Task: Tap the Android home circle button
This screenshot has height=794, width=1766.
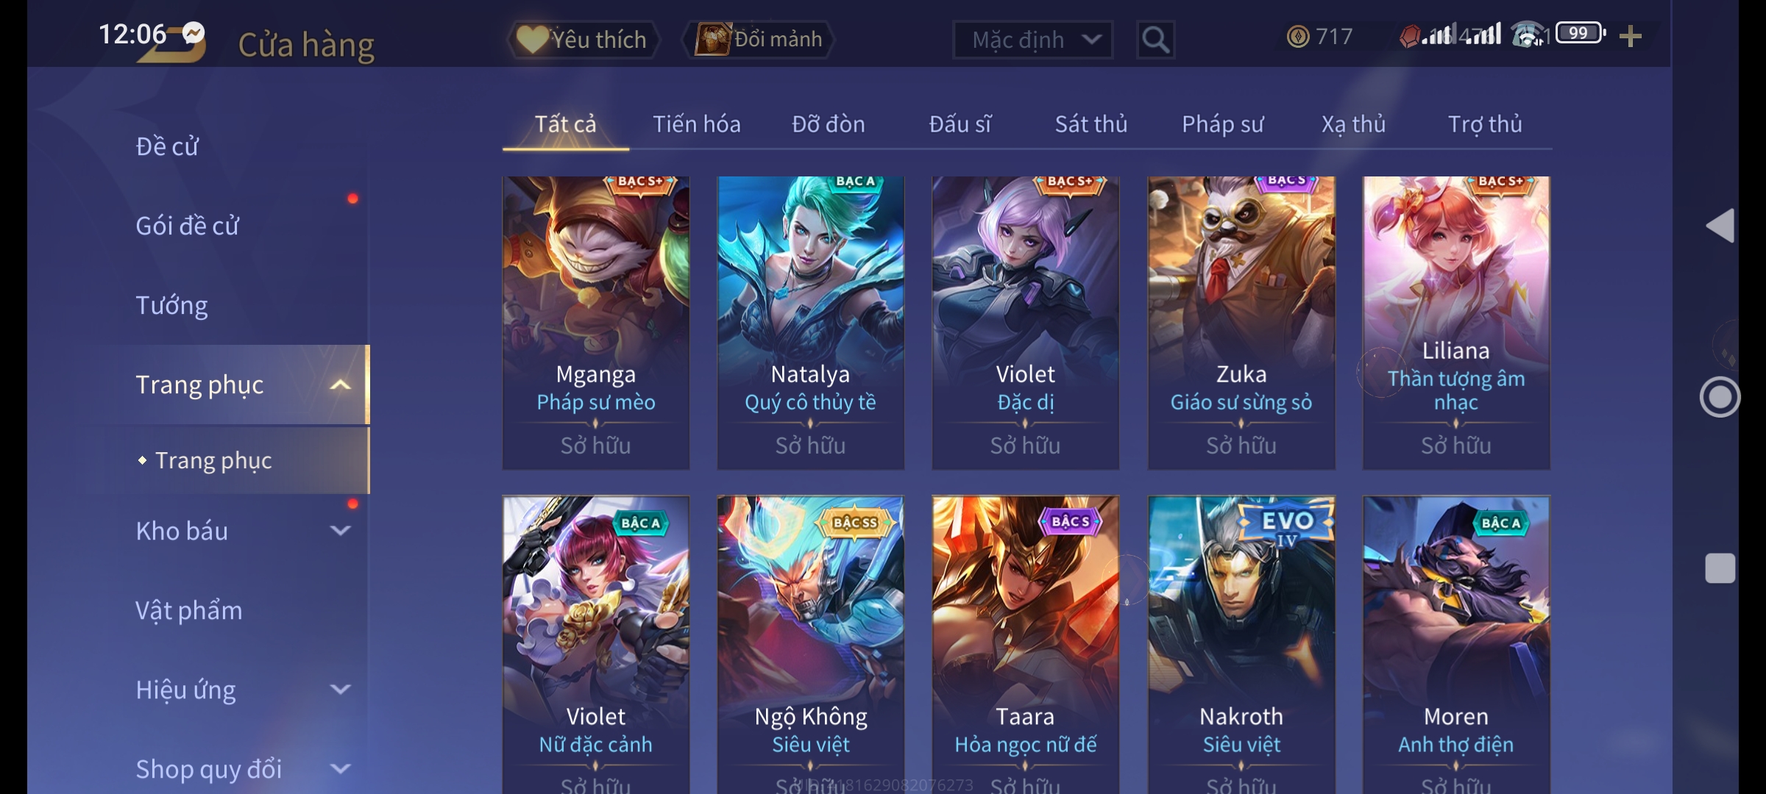Action: click(1720, 397)
